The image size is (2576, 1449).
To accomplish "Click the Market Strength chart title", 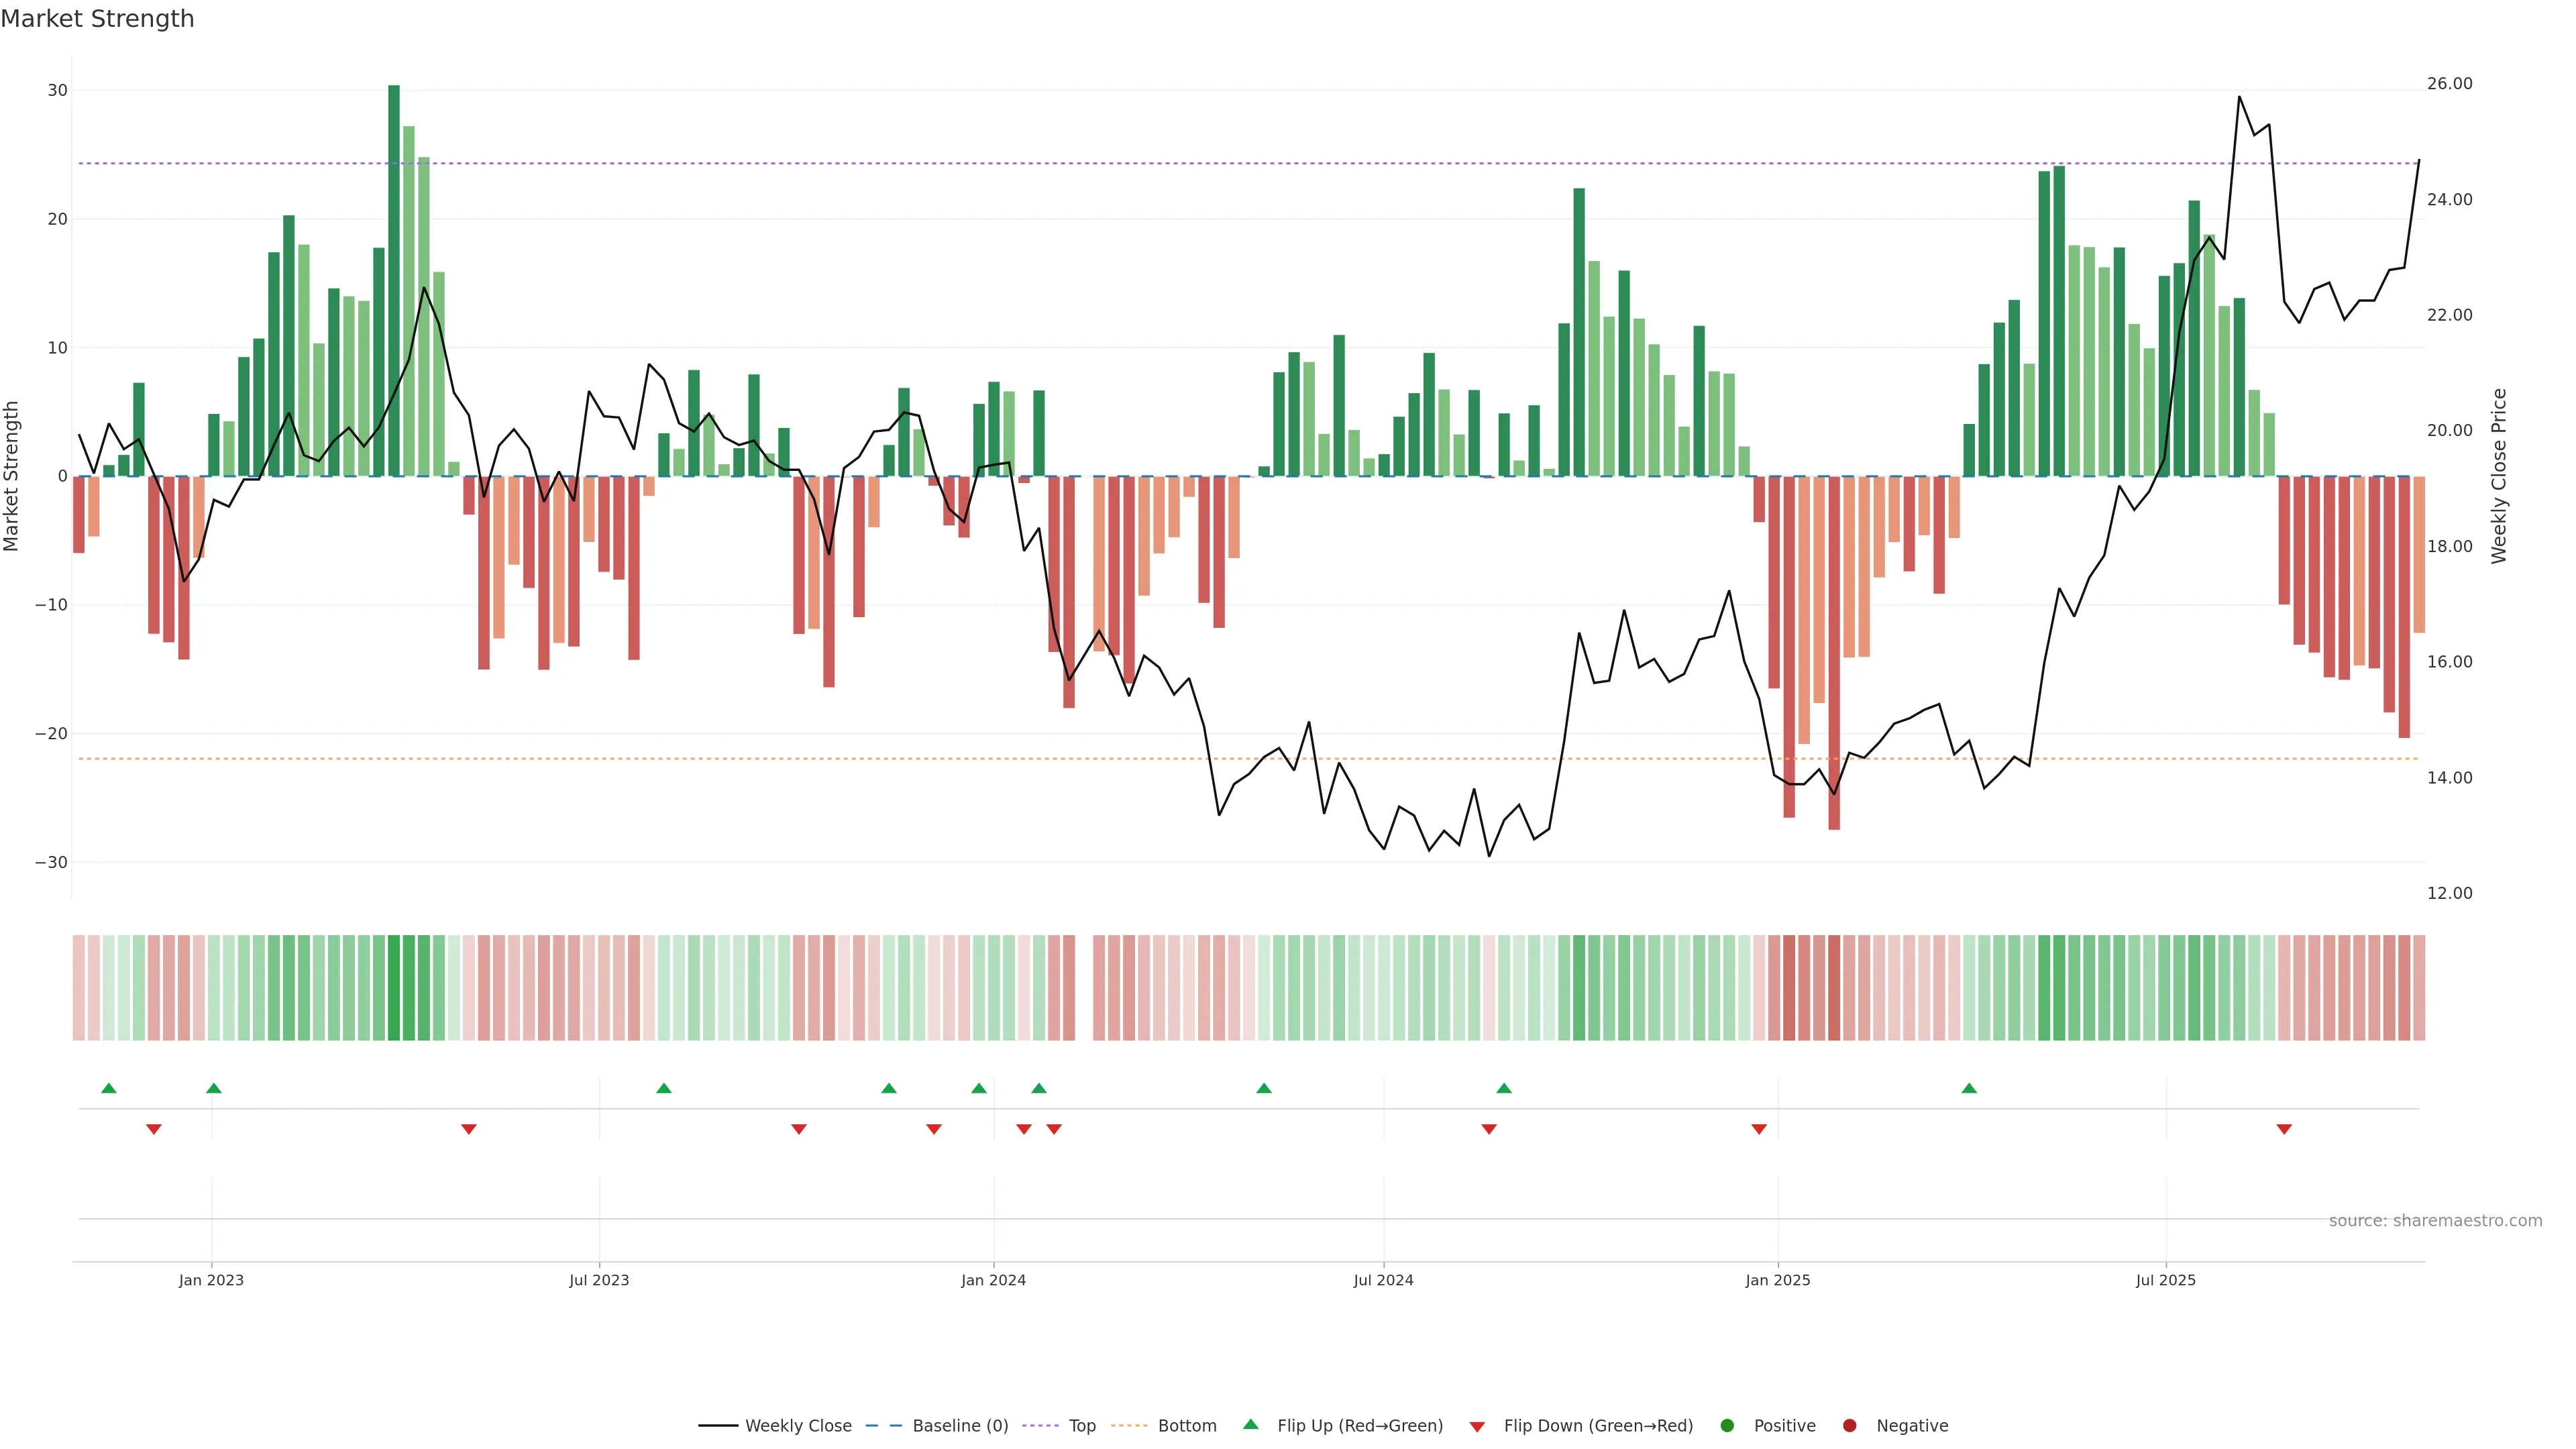I will point(98,19).
